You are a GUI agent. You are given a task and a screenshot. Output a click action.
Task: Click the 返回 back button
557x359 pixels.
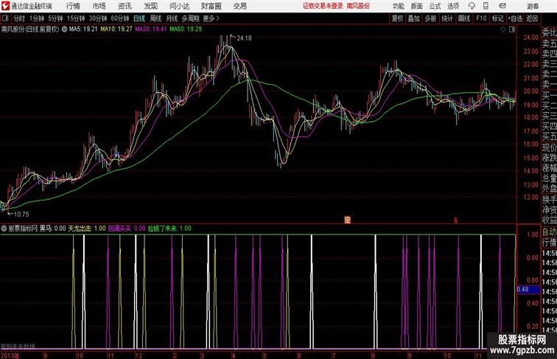pos(532,18)
